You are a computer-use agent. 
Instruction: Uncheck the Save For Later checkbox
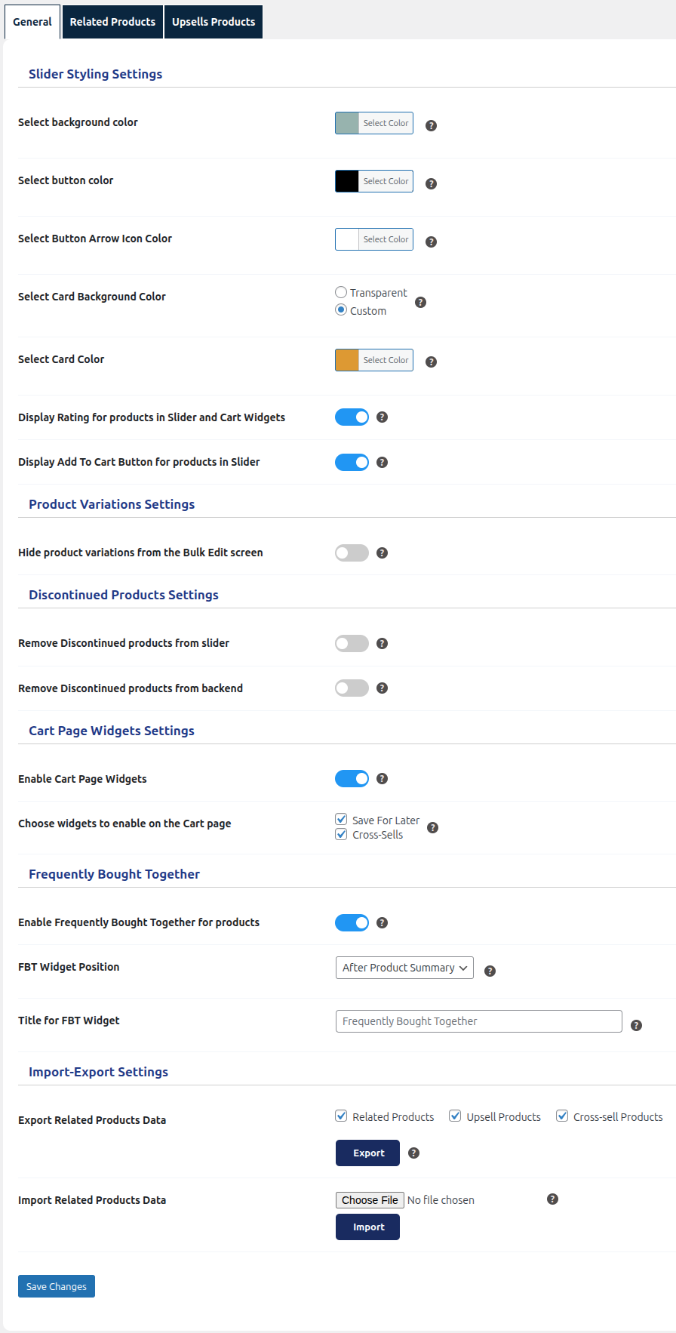[x=341, y=820]
